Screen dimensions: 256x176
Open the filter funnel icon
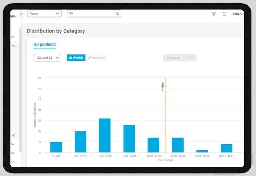coord(214,14)
